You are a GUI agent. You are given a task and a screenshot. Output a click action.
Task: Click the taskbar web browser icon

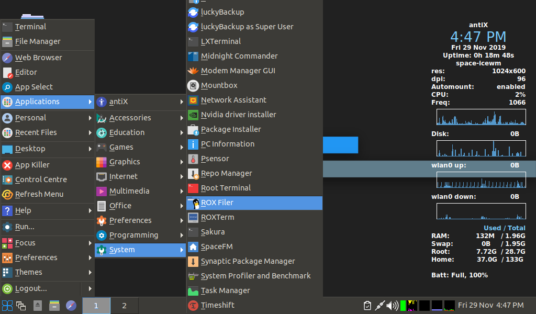tap(71, 306)
